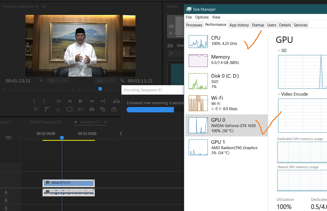Open the Options menu in Task Manager
This screenshot has width=327, height=211.
point(202,17)
